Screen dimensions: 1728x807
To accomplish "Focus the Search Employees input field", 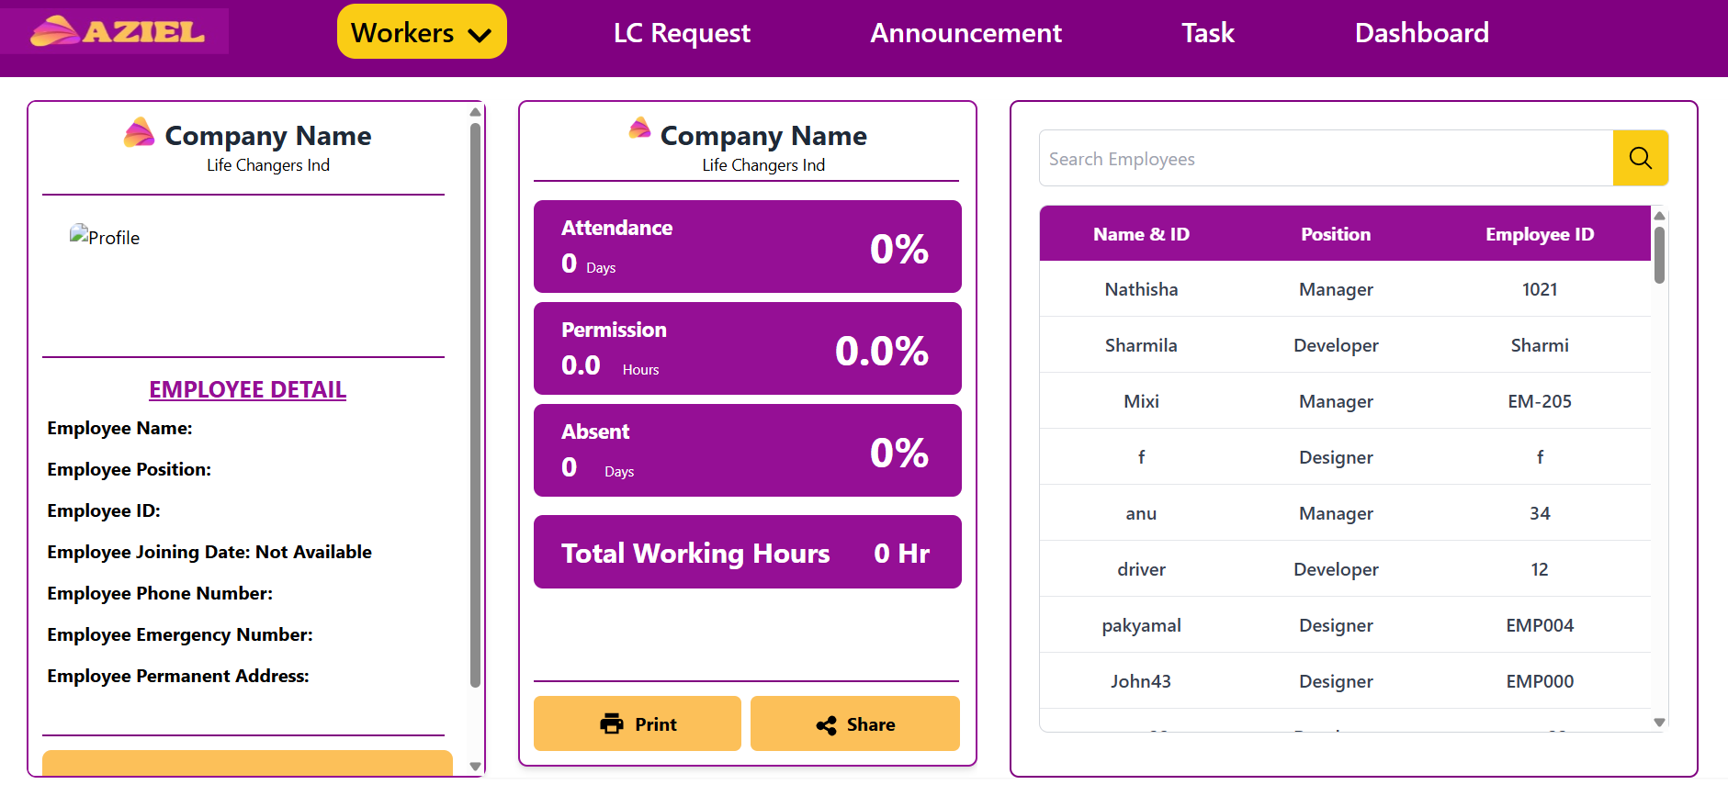I will (x=1327, y=159).
